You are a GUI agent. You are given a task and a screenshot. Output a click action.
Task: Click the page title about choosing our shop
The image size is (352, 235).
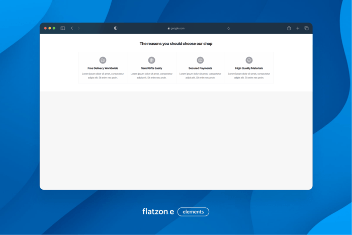(x=176, y=44)
